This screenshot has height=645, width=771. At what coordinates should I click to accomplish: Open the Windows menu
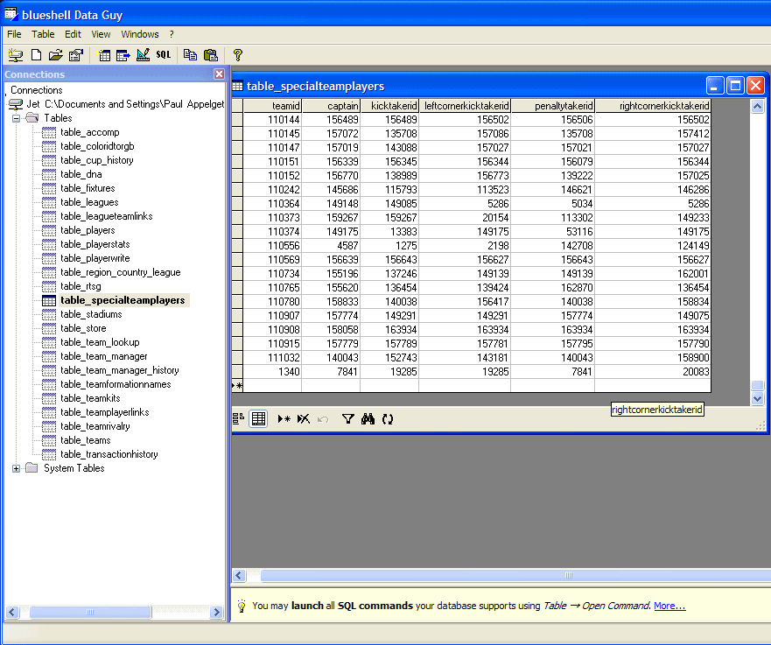pyautogui.click(x=140, y=34)
